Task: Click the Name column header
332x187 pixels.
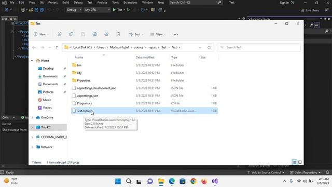Action: 79,58
